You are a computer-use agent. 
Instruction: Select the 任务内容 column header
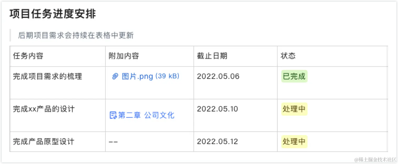tap(28, 56)
